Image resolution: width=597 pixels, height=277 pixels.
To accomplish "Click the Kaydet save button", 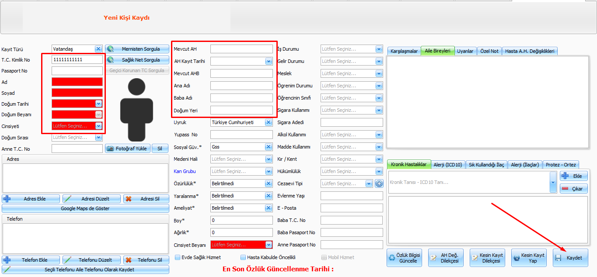I will click(x=570, y=258).
